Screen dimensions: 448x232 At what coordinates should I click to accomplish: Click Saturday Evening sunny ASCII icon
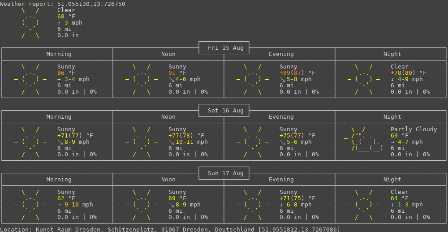253,142
